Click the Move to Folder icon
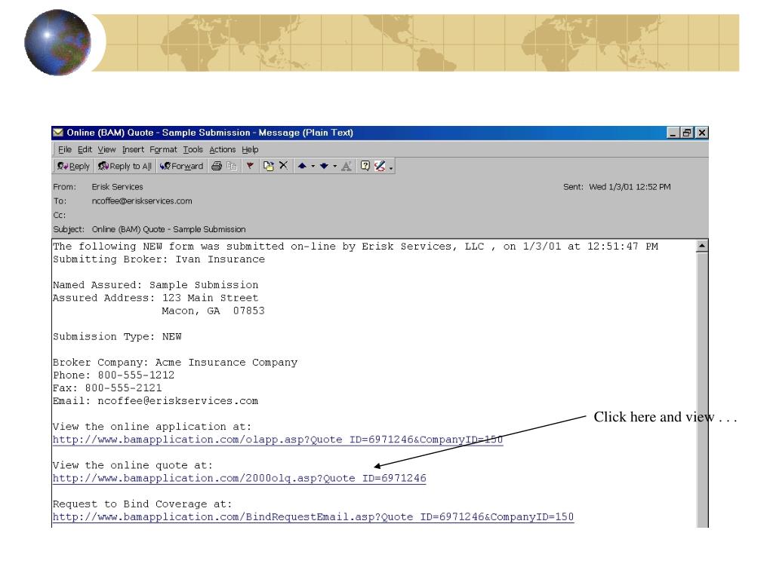The image size is (773, 579). pos(268,167)
